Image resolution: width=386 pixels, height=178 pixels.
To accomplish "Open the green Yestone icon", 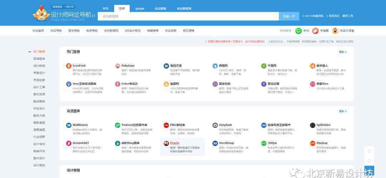I will pos(118,126).
